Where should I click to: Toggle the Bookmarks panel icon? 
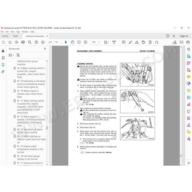click(3, 65)
